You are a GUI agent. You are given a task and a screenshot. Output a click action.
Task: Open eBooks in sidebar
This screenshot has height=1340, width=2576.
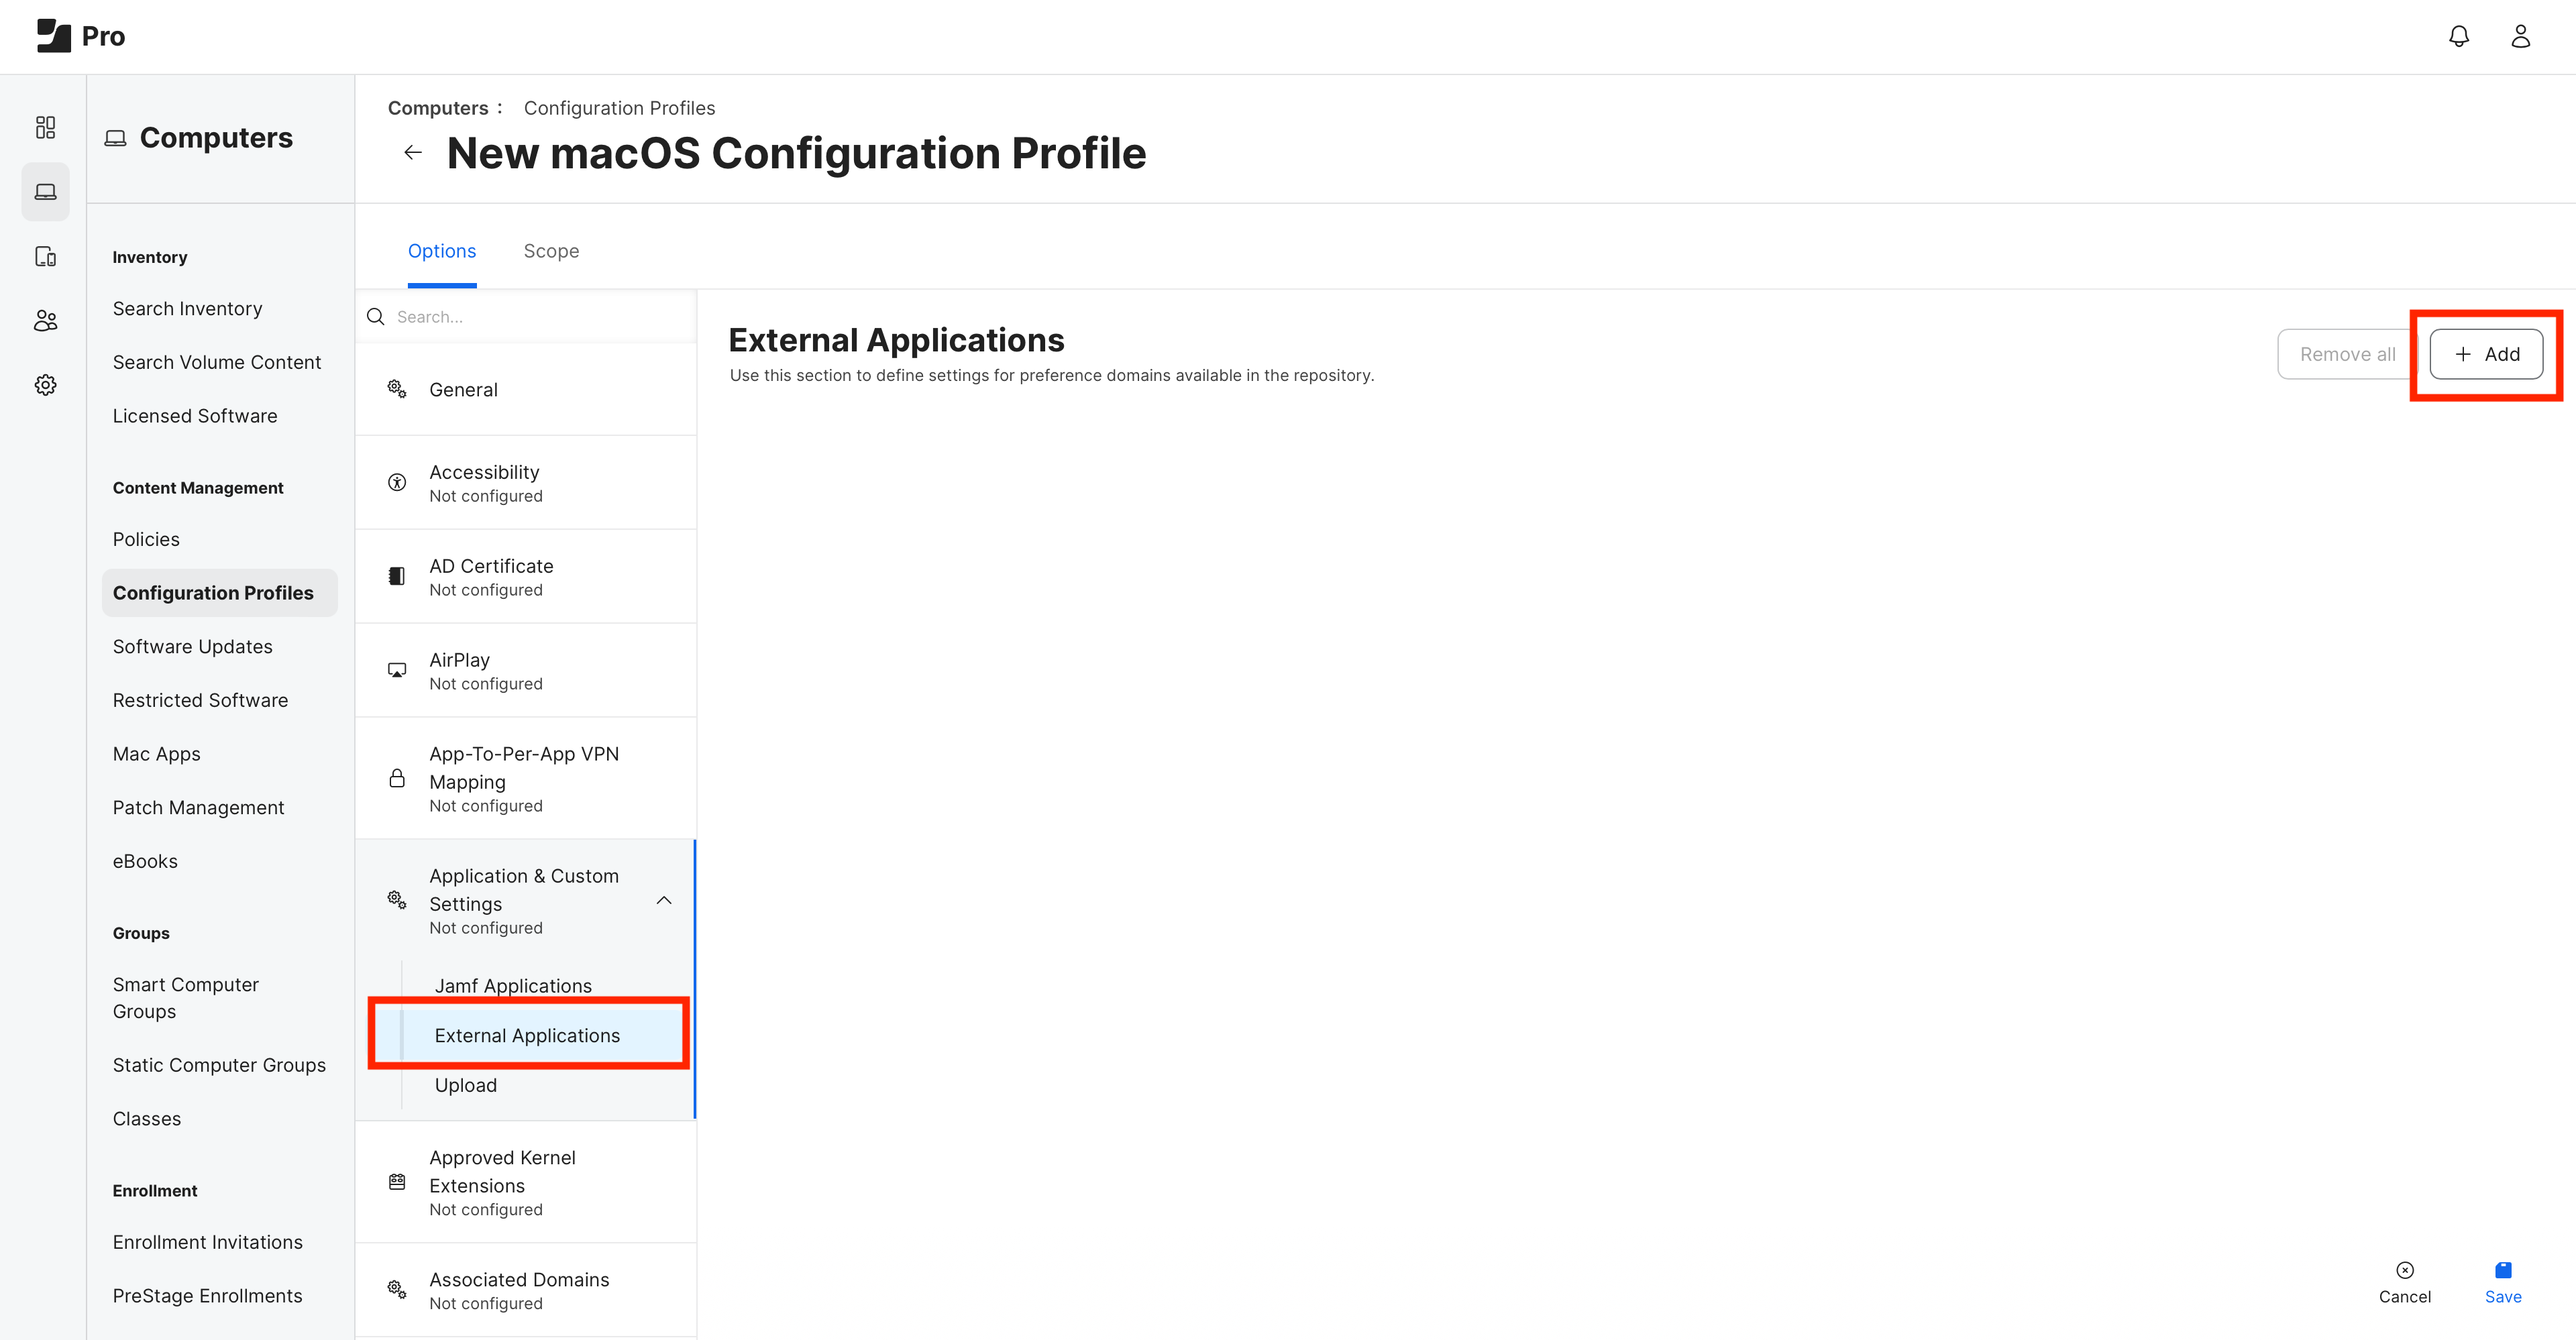[x=145, y=861]
